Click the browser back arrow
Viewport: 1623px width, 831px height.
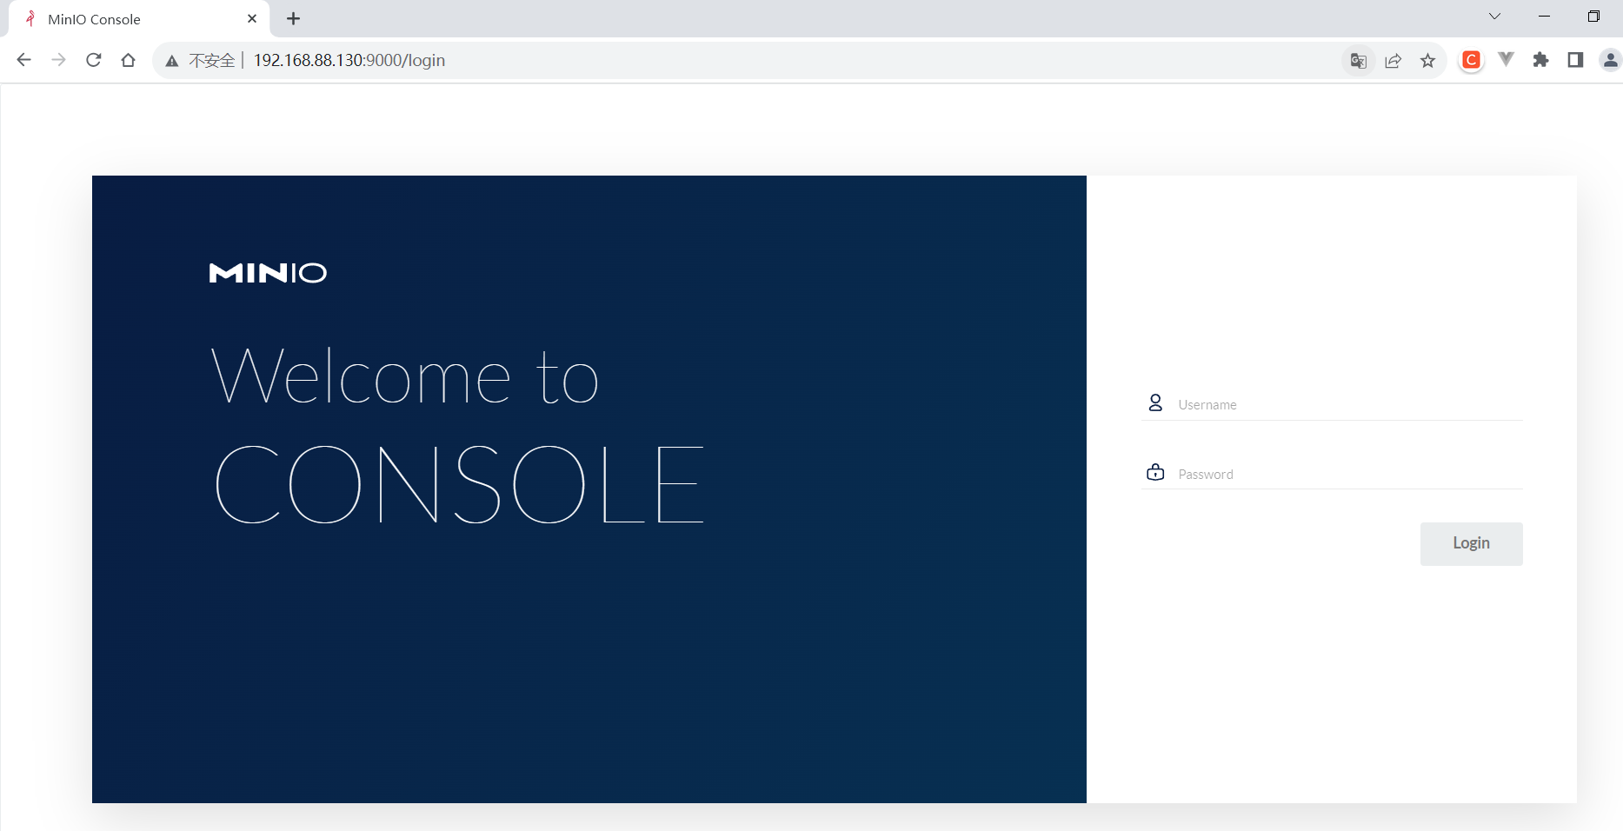(24, 60)
